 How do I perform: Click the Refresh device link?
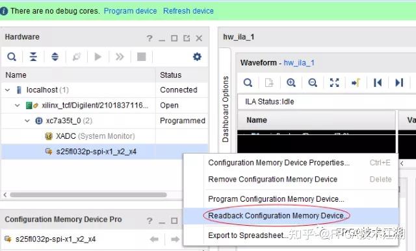click(188, 11)
